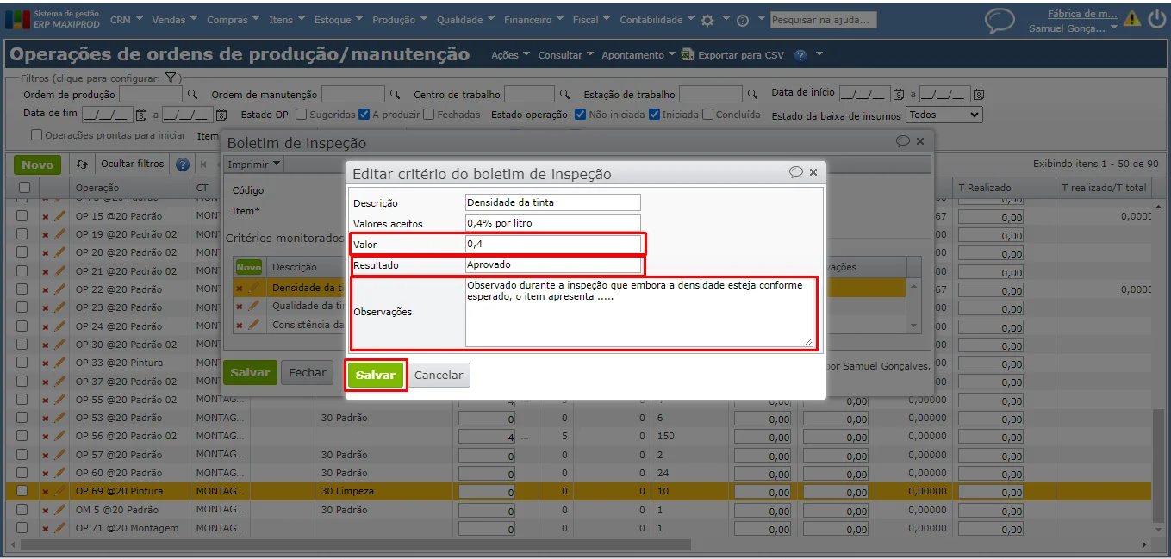Viewport: 1171px width, 559px height.
Task: Open the Financeiro menu
Action: coord(533,20)
